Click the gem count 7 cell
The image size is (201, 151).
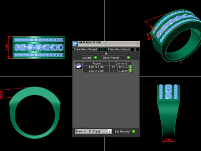(113, 71)
